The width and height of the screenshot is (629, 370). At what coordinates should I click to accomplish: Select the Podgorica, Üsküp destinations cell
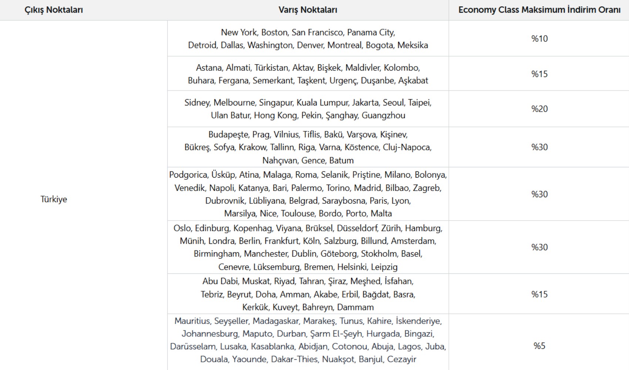(x=308, y=194)
